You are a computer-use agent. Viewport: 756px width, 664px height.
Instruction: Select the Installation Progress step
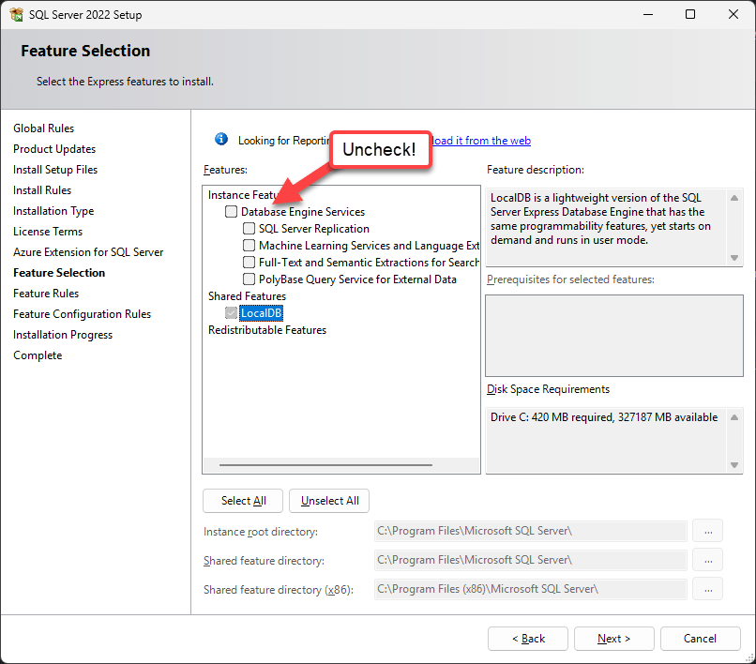point(63,335)
